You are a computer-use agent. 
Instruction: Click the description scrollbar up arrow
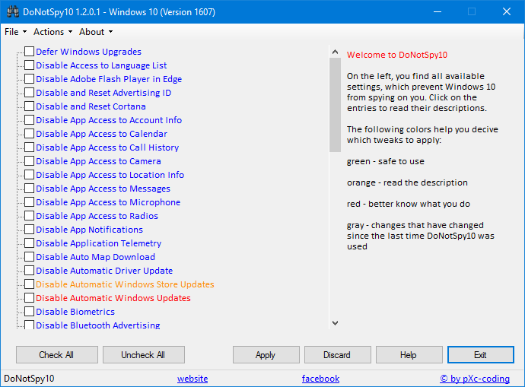pyautogui.click(x=335, y=52)
